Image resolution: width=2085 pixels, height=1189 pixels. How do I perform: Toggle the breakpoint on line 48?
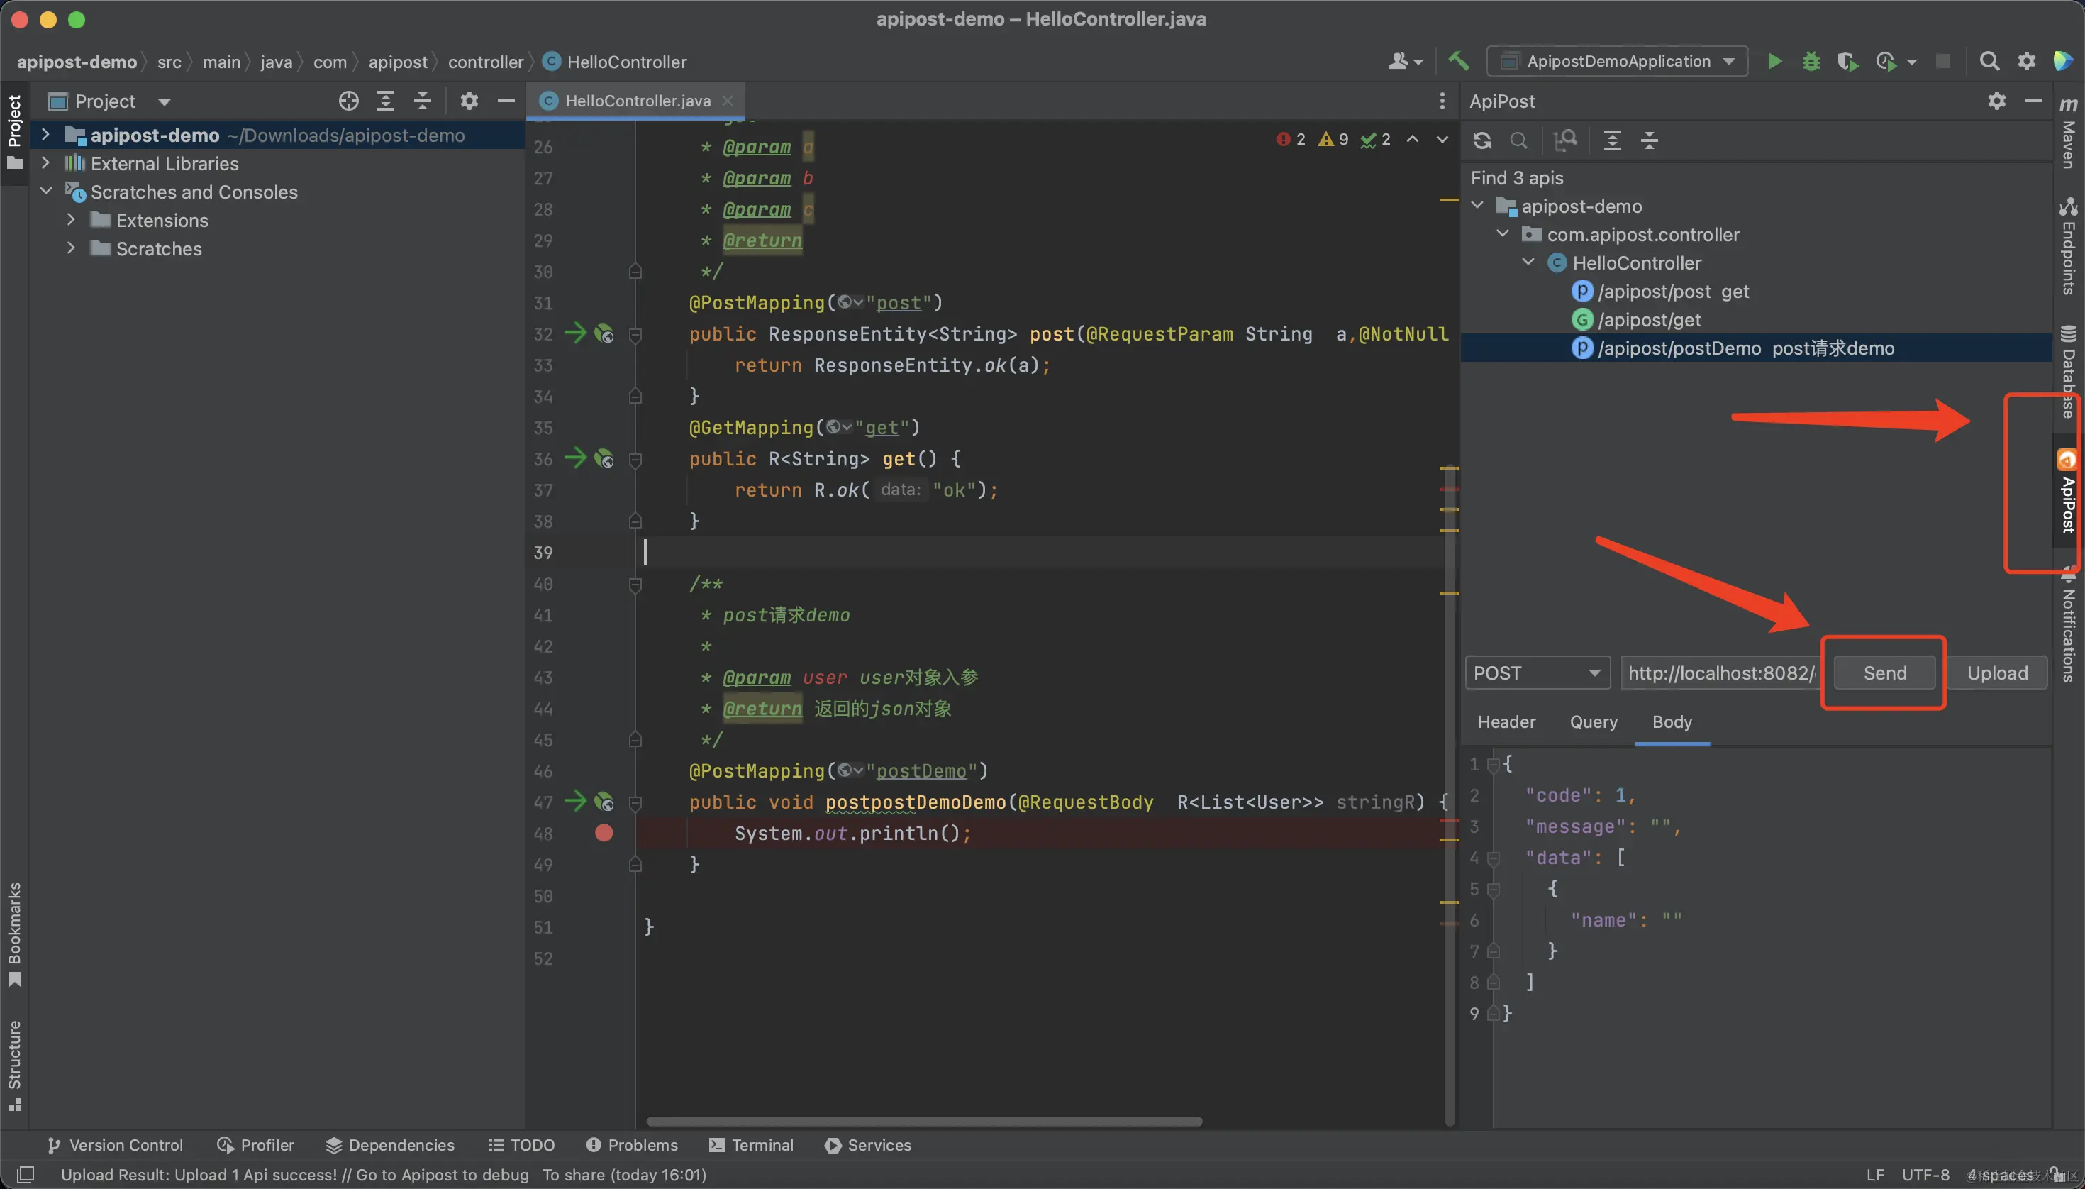click(604, 833)
